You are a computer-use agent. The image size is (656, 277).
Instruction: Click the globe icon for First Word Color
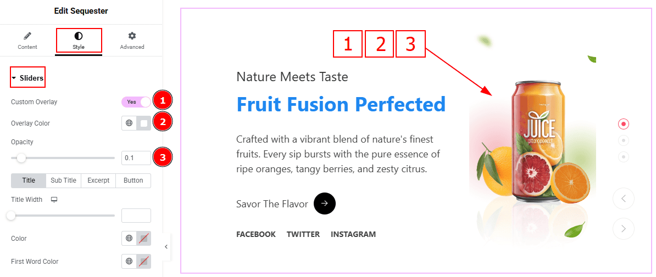pos(129,262)
